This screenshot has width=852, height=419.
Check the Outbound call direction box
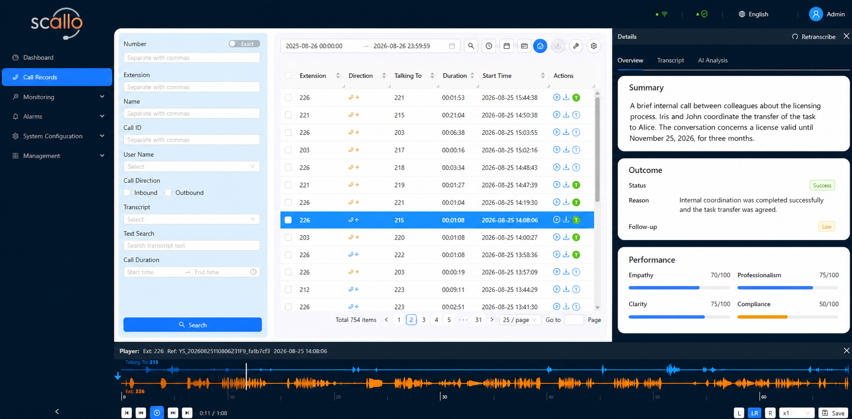pos(168,192)
